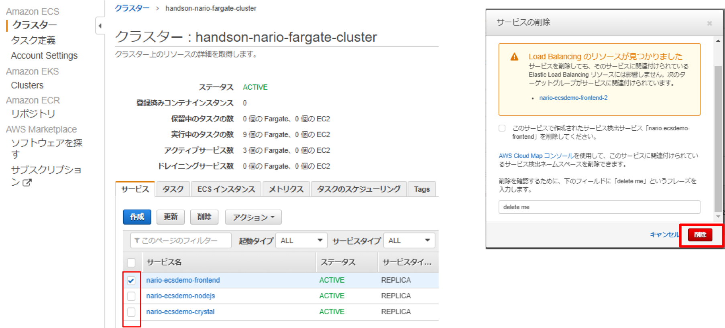The height and width of the screenshot is (328, 725).
Task: Uncheck the nario-ecsdemo-frontend service checkbox
Action: tap(131, 280)
